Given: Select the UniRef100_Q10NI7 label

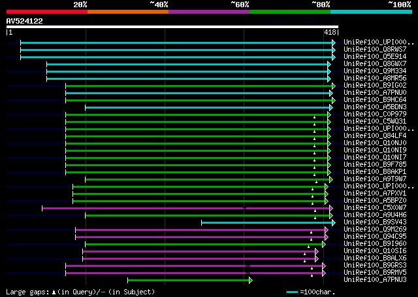Looking at the screenshot, I should (x=375, y=158).
